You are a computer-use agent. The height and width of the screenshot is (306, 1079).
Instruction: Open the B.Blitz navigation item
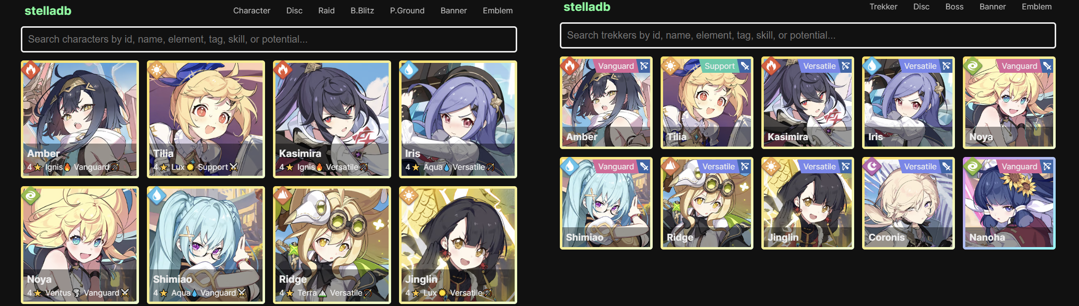click(x=362, y=10)
